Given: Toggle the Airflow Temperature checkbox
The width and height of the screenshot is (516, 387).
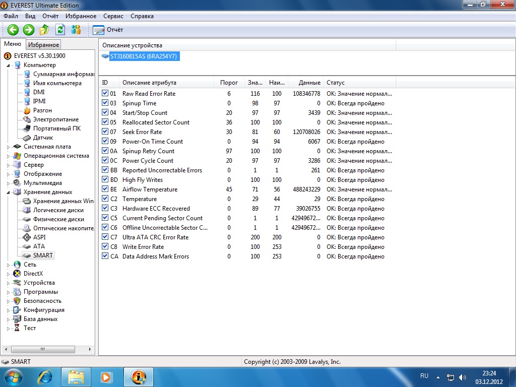Looking at the screenshot, I should pyautogui.click(x=105, y=189).
